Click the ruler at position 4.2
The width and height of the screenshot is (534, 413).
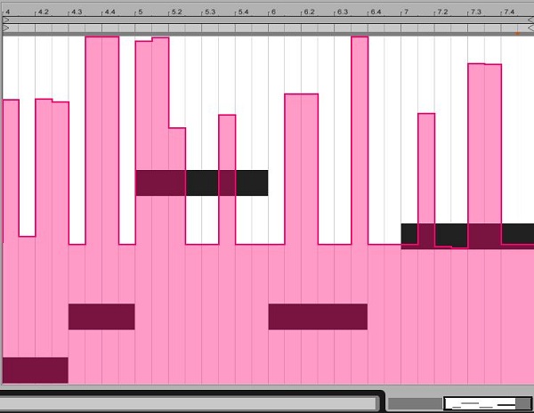click(42, 12)
